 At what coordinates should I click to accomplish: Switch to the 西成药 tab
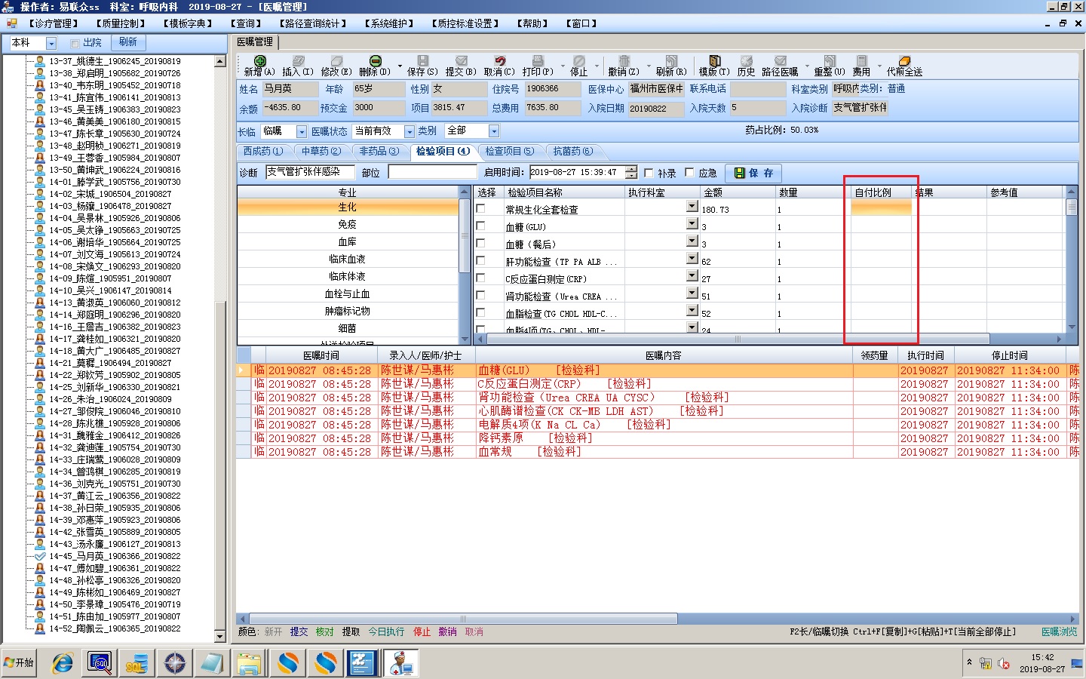[263, 151]
